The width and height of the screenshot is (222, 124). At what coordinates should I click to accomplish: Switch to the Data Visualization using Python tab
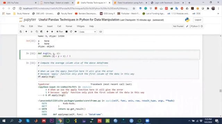pos(130,3)
